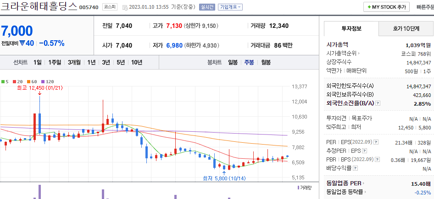Click the 크라운해태홀딩스 stock title

39,6
